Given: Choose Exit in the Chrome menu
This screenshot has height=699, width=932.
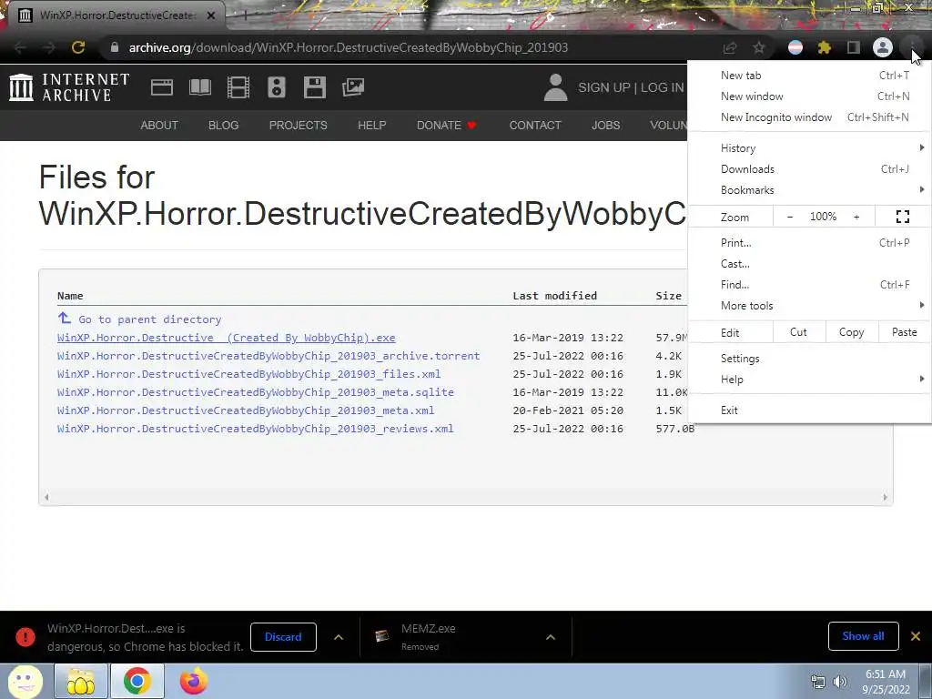Looking at the screenshot, I should point(809,410).
